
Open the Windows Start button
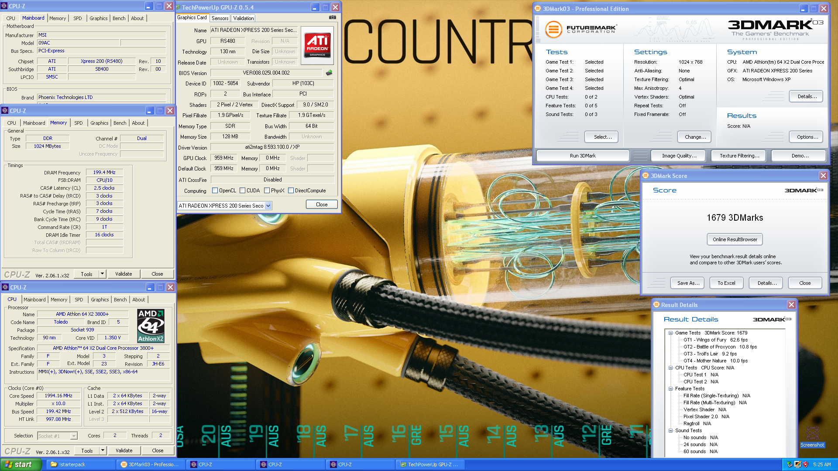(21, 464)
